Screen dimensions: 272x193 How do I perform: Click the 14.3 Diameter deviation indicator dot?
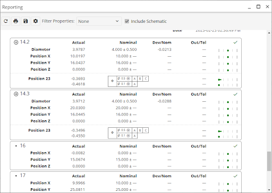(228, 102)
